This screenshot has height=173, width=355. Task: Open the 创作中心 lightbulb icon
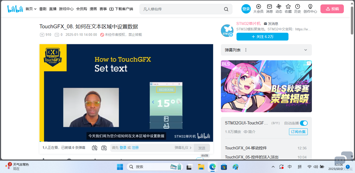click(x=310, y=9)
